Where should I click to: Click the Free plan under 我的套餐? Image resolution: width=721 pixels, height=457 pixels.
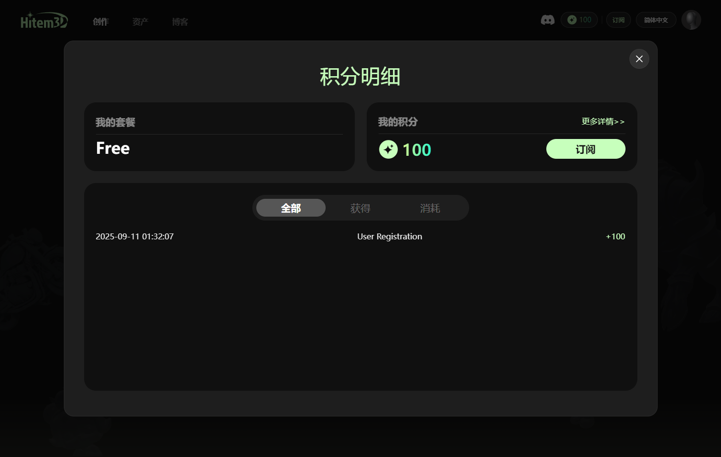tap(113, 148)
